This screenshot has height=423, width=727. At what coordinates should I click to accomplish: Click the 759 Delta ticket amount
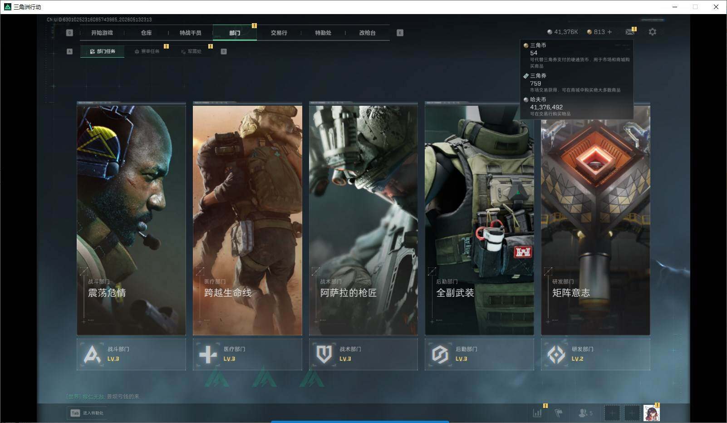(535, 84)
